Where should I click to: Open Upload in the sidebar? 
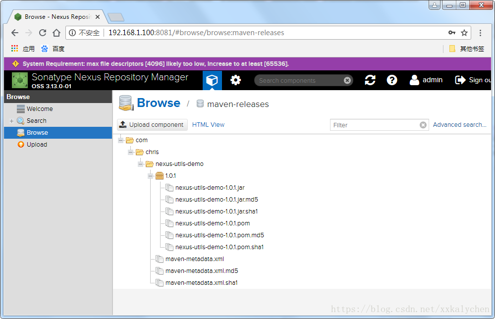37,145
